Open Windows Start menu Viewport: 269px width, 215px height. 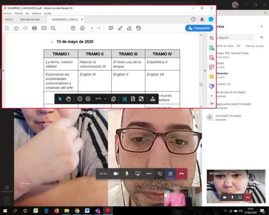pos(5,211)
